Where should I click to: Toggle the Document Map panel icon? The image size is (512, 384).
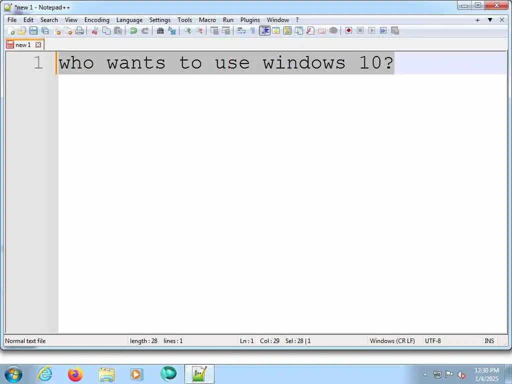[287, 30]
